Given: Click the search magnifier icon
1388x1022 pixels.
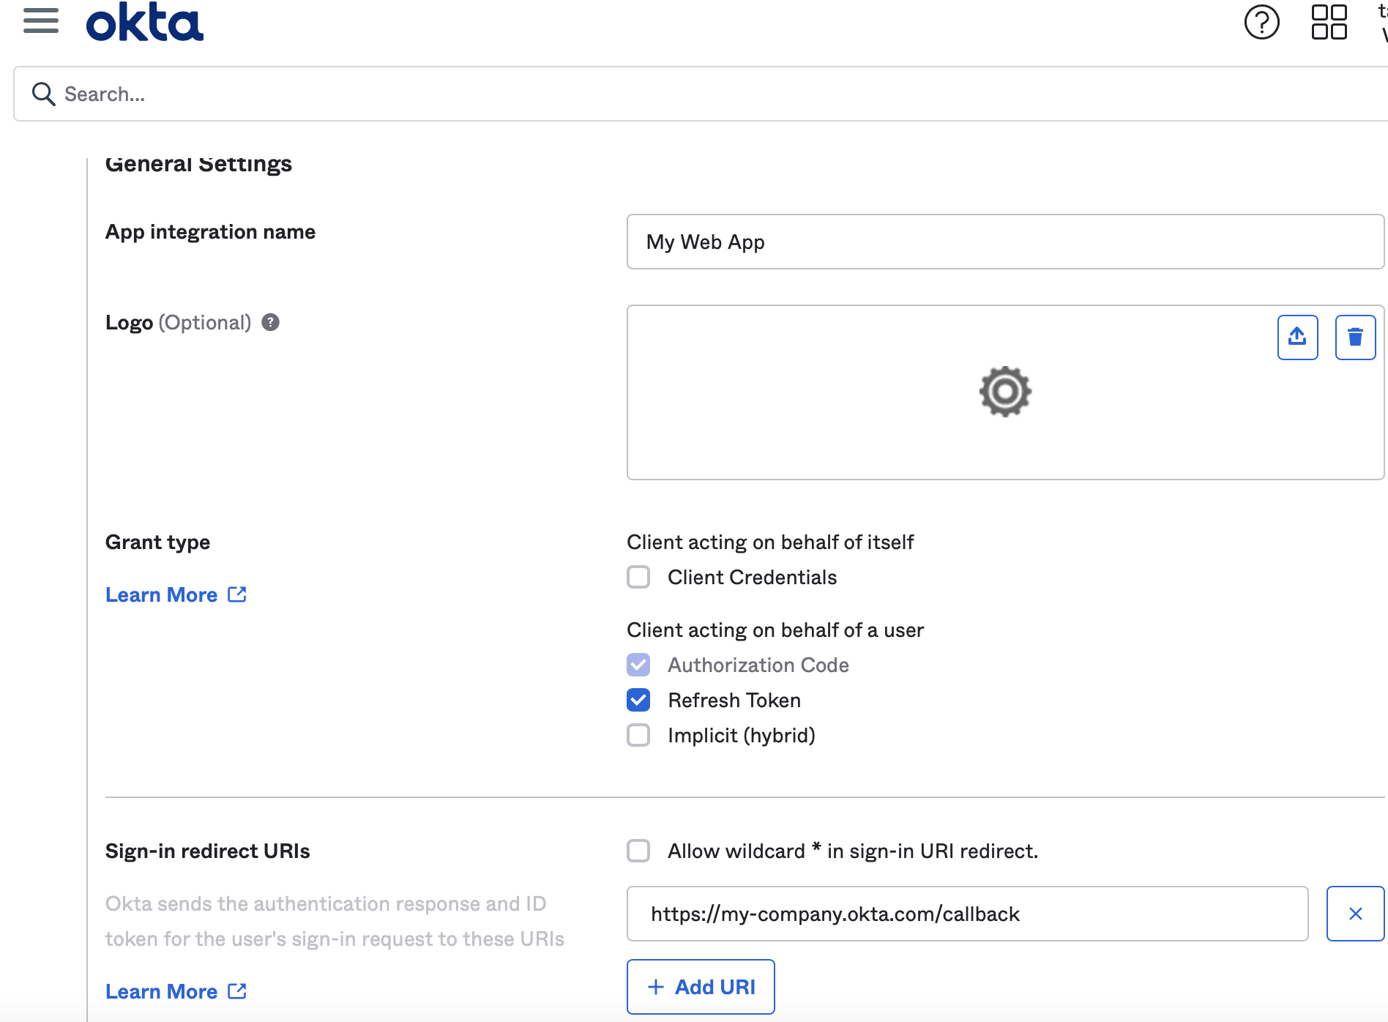Looking at the screenshot, I should point(43,94).
